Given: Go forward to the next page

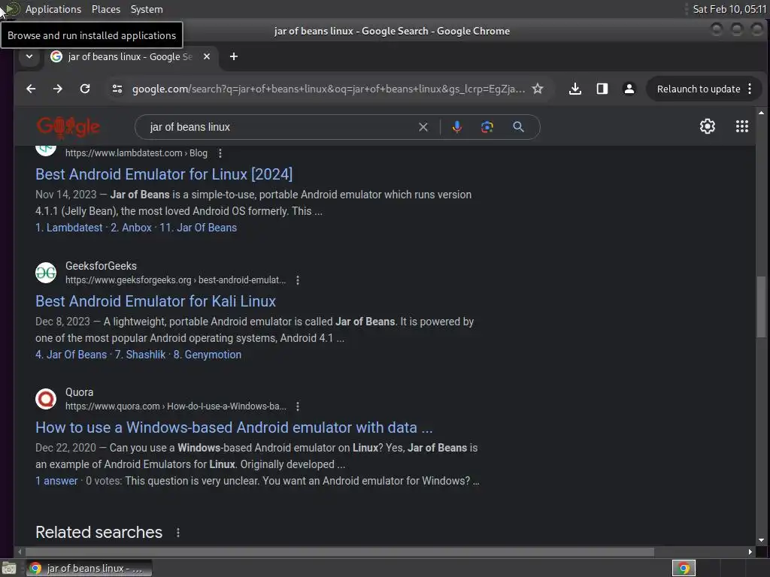Looking at the screenshot, I should tap(58, 89).
